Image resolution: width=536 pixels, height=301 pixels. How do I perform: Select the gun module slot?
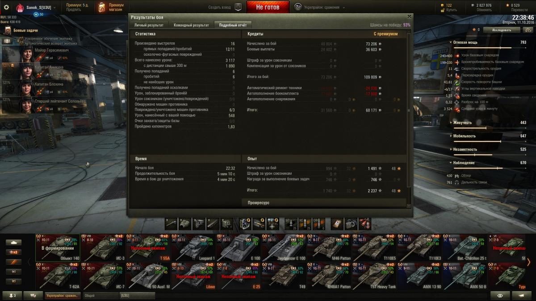[171, 223]
